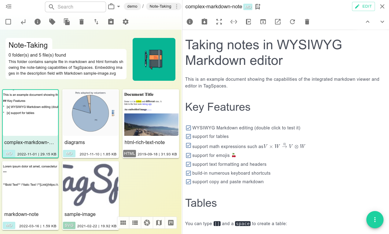Switch to list perspective view
Viewport: 389px width, 234px height.
pyautogui.click(x=135, y=223)
